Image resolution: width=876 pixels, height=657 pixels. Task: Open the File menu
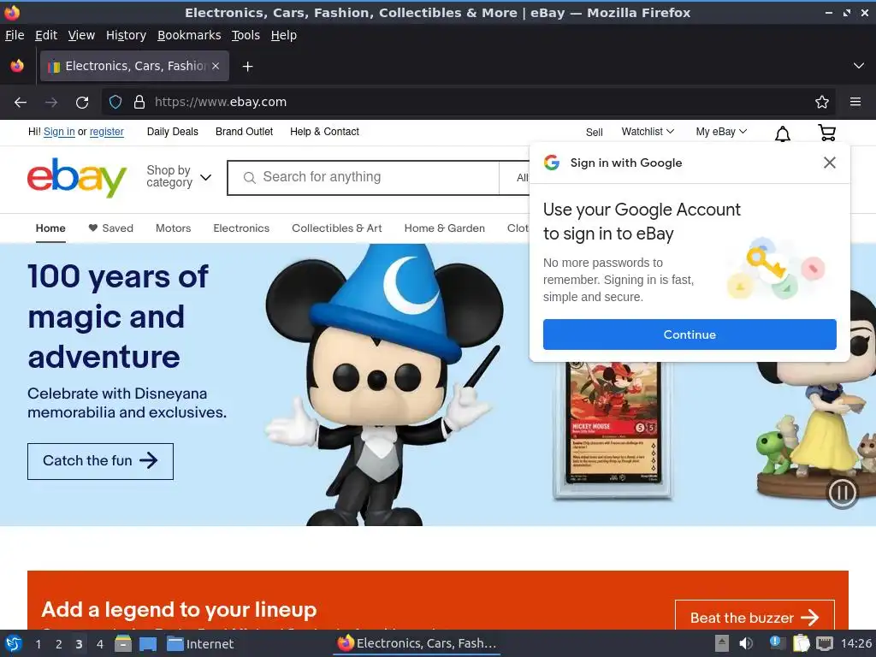point(15,35)
